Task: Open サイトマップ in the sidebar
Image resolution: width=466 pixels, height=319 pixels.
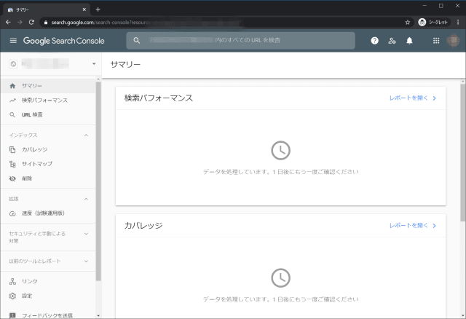Action: [48, 164]
